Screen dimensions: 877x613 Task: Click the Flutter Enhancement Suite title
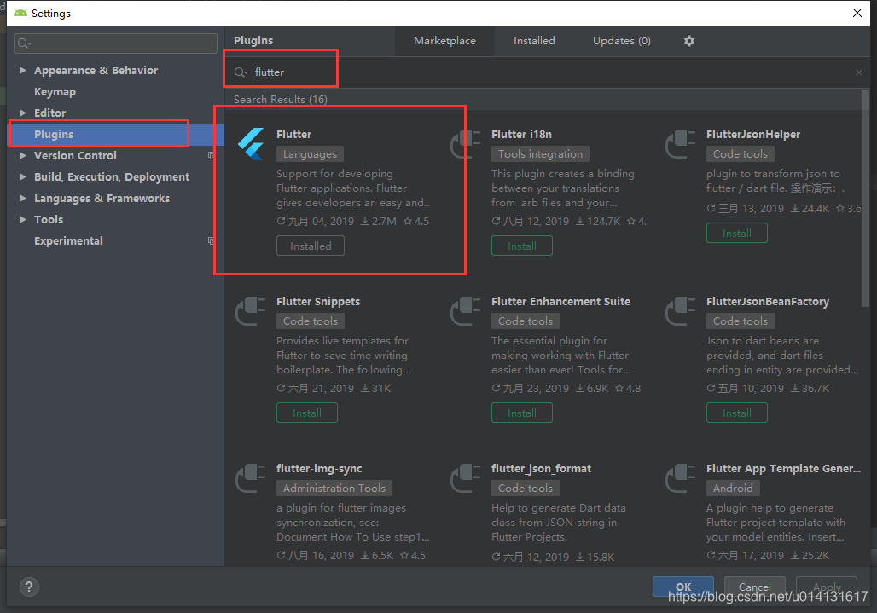click(560, 301)
